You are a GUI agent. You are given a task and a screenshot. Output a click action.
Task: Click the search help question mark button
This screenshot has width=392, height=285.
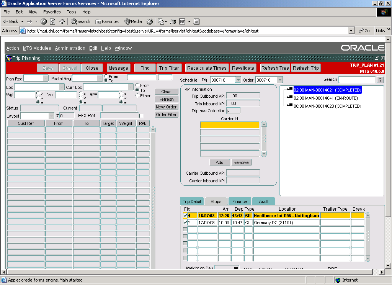(380, 80)
